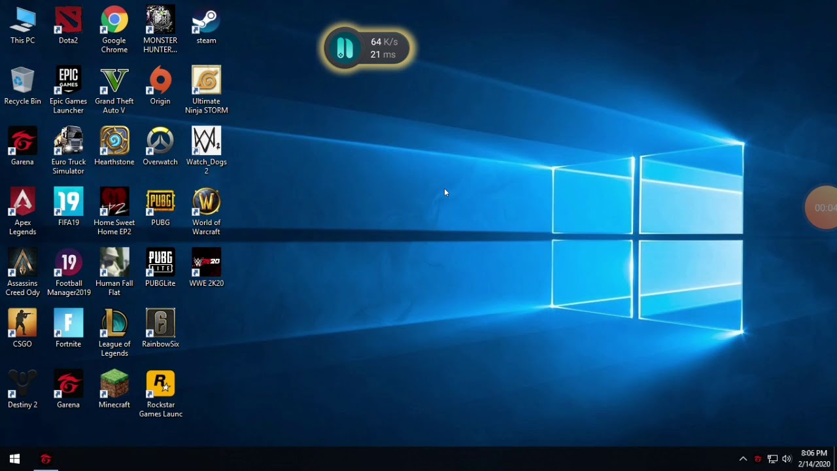Select the World of Warcraft icon
Viewport: 837px width, 471px height.
point(206,213)
